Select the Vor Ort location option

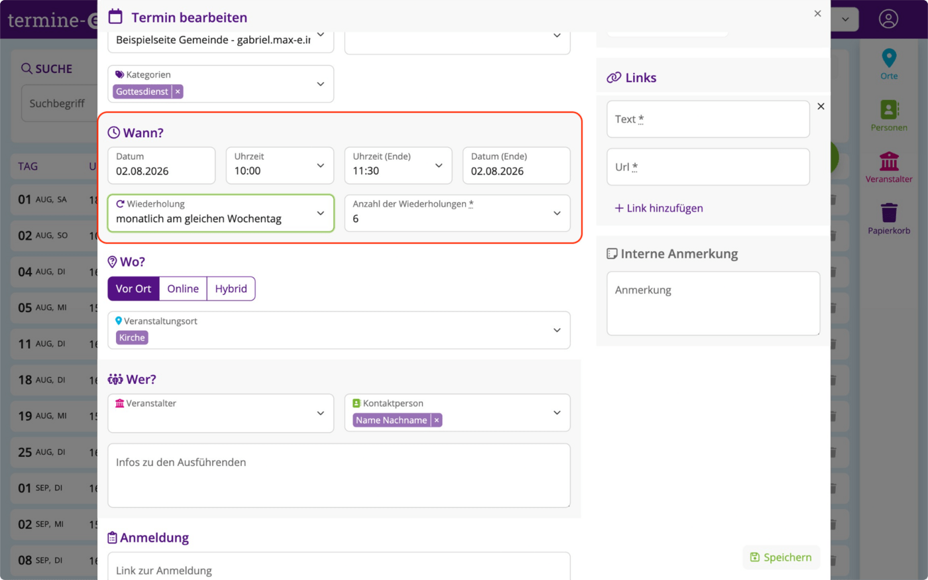133,289
